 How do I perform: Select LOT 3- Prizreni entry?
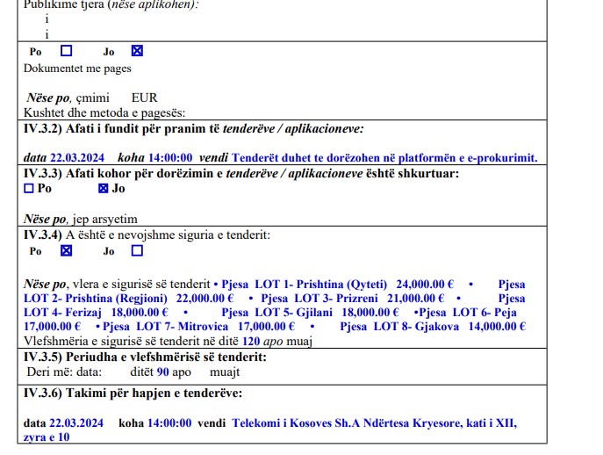point(336,299)
